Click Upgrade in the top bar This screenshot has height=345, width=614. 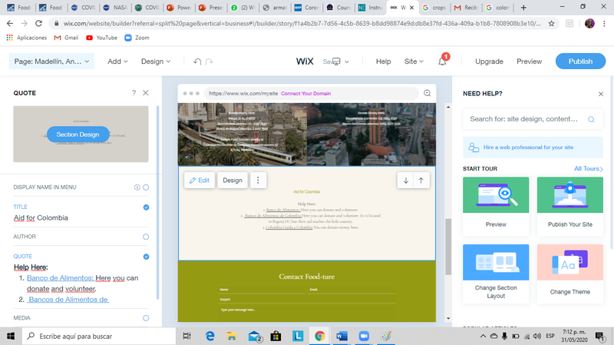click(x=489, y=61)
